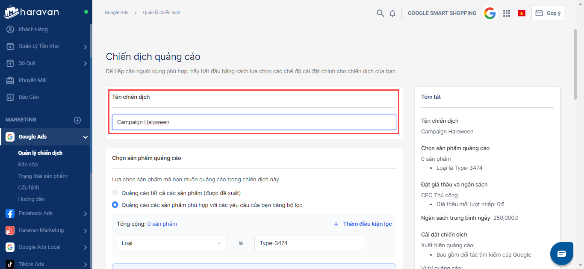Add a marketing channel with plus icon
Image resolution: width=584 pixels, height=269 pixels.
[x=77, y=120]
